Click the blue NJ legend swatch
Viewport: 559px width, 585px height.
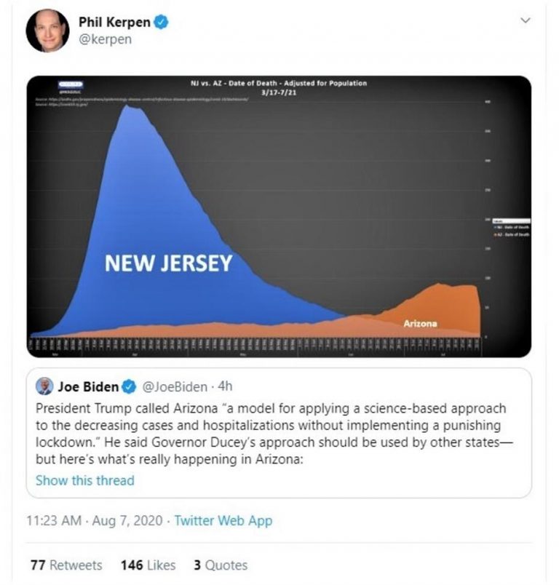click(x=496, y=226)
